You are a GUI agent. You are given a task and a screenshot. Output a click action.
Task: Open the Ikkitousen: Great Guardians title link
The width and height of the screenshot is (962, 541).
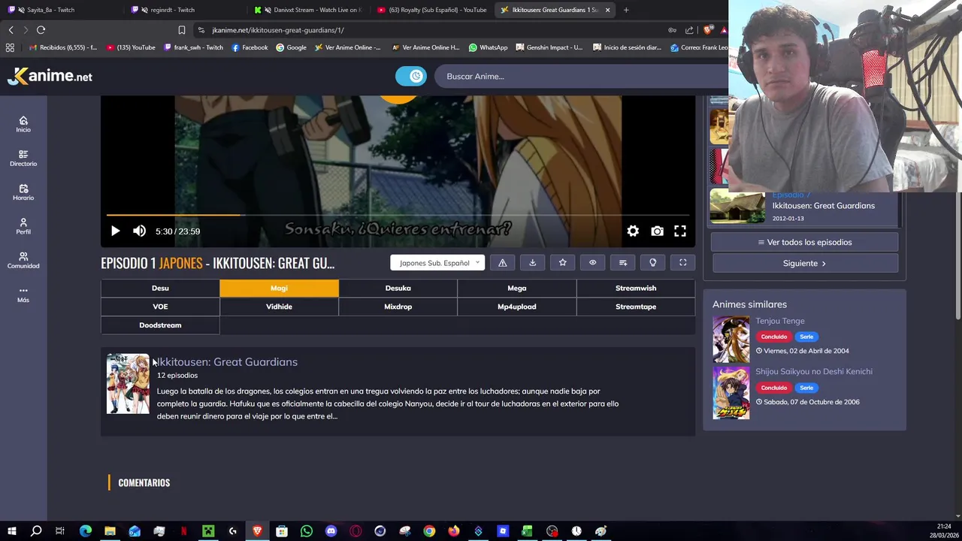click(227, 362)
